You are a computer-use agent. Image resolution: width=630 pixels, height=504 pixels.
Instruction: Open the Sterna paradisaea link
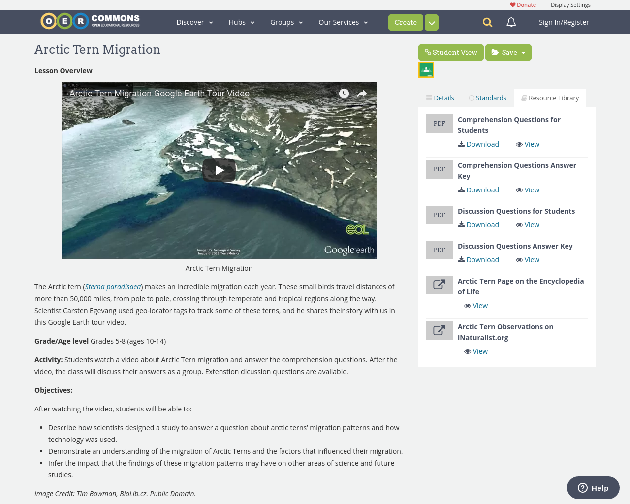pos(113,286)
